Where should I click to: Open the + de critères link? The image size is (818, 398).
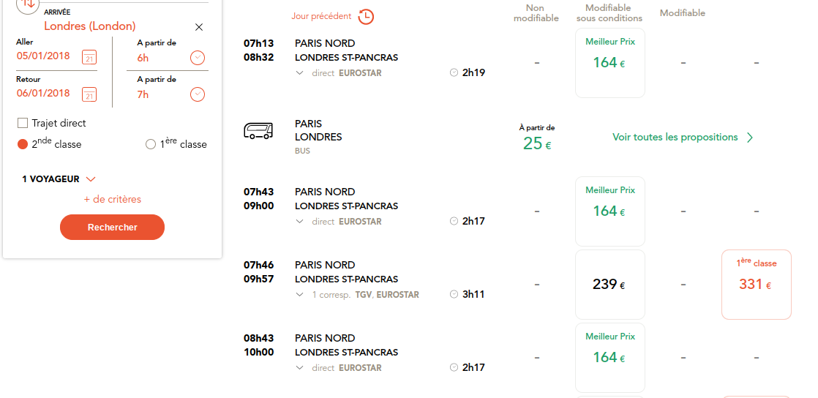pyautogui.click(x=112, y=199)
